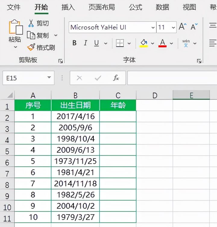Switch to the 开始 home tab
This screenshot has height=227, width=217.
pos(41,7)
